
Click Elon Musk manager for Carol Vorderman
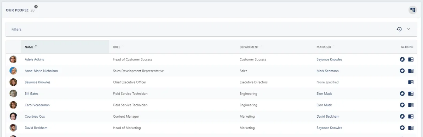[x=324, y=105]
